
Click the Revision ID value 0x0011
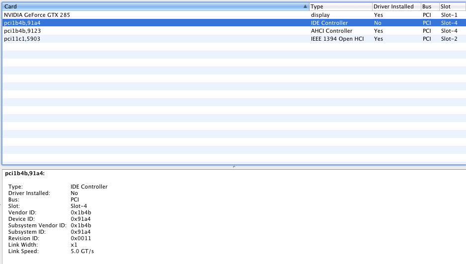[81, 239]
